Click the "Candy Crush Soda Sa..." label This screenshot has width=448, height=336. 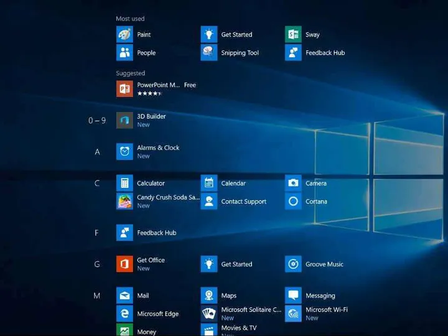(168, 197)
